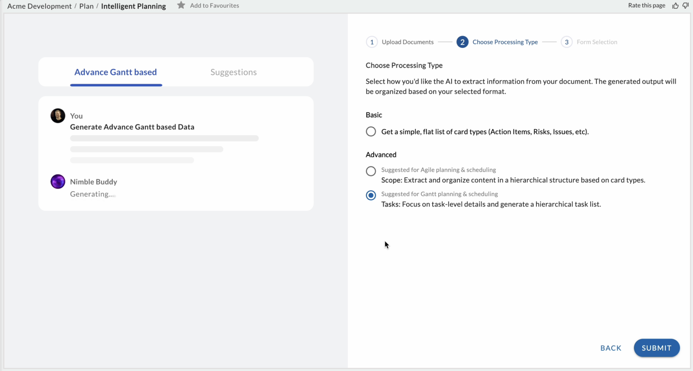This screenshot has height=371, width=693.
Task: Select the Basic flat list radio option
Action: [371, 132]
